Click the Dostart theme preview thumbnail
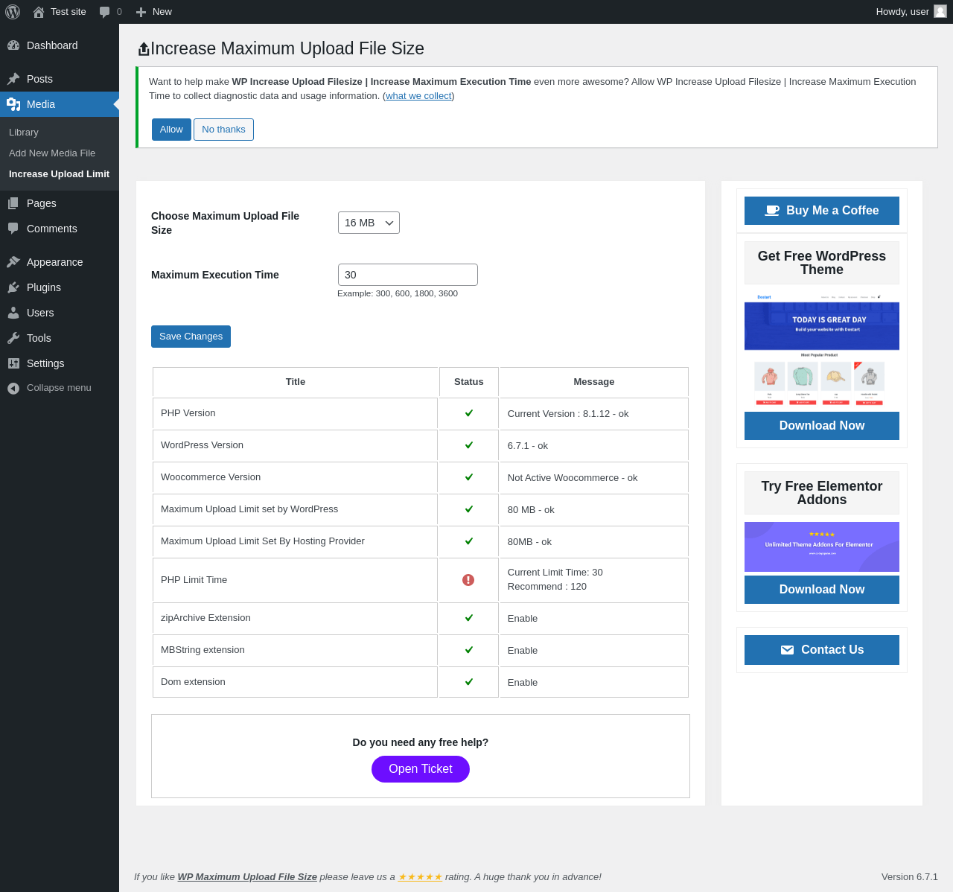The width and height of the screenshot is (953, 892). (x=821, y=351)
